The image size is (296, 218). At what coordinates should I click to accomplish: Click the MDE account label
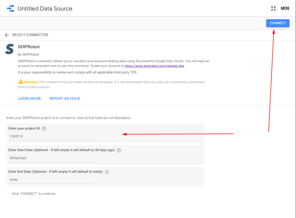tap(285, 8)
